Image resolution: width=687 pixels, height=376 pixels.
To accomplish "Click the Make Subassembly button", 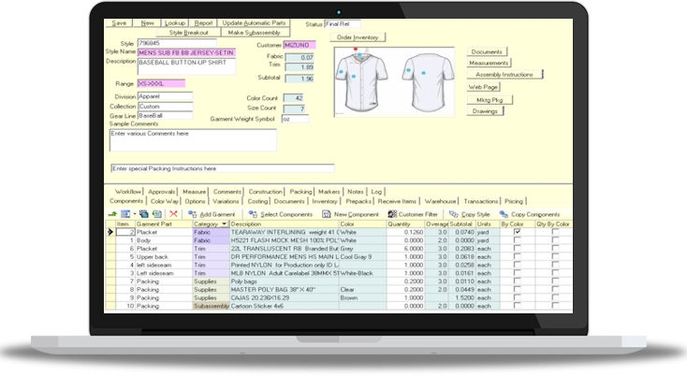I will pos(255,33).
